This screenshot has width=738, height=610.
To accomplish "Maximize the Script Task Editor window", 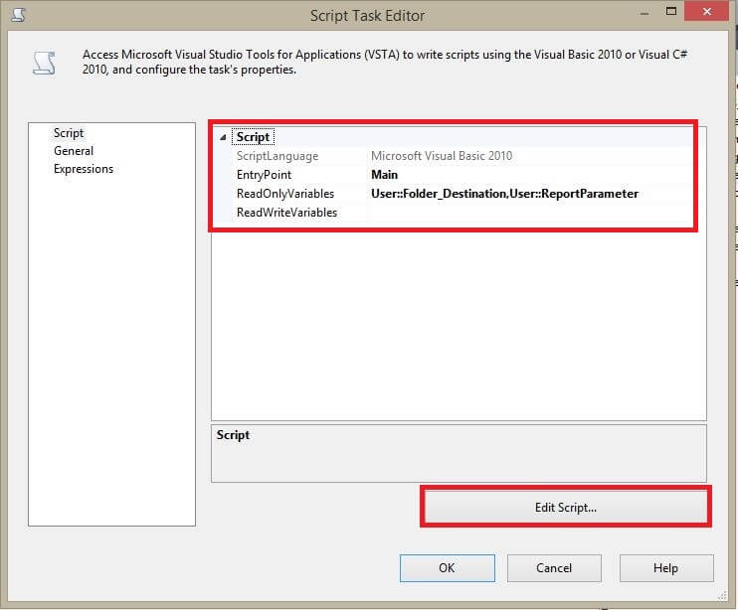I will (x=671, y=11).
